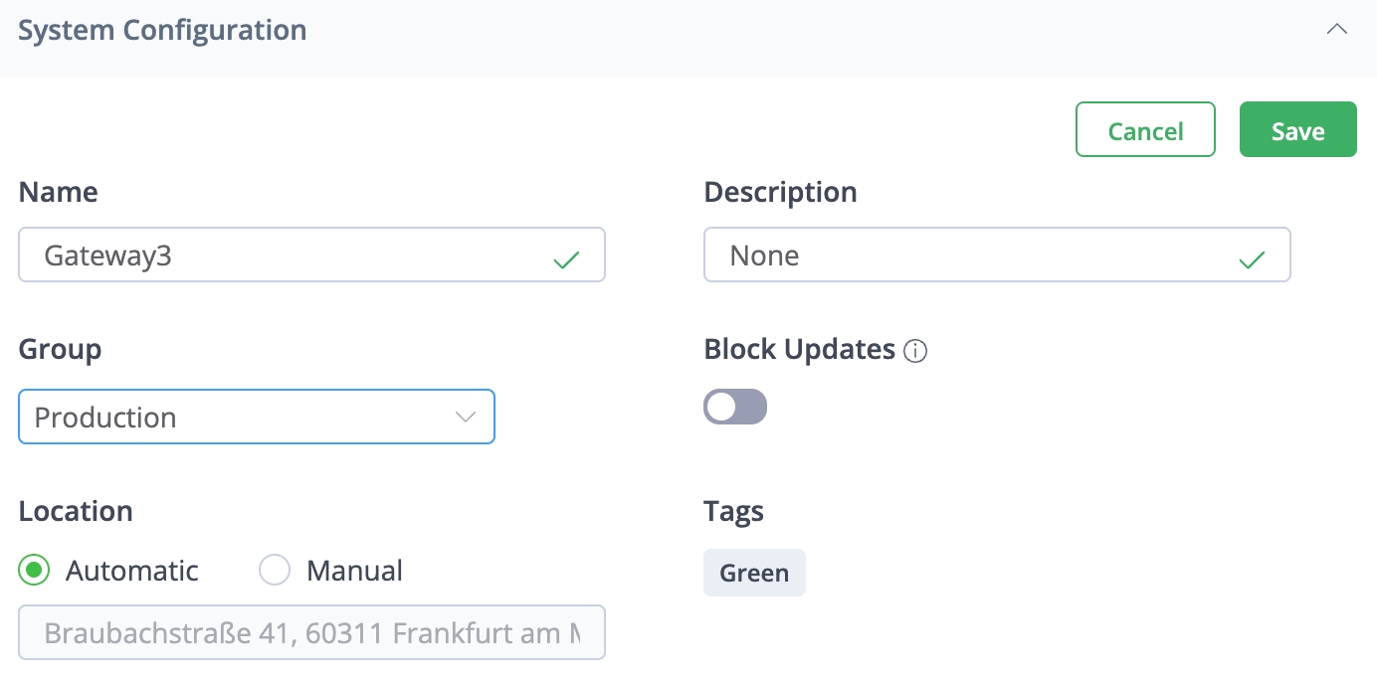Viewport: 1377px width, 676px height.
Task: Click the Name field containing Gateway3
Action: pos(289,255)
